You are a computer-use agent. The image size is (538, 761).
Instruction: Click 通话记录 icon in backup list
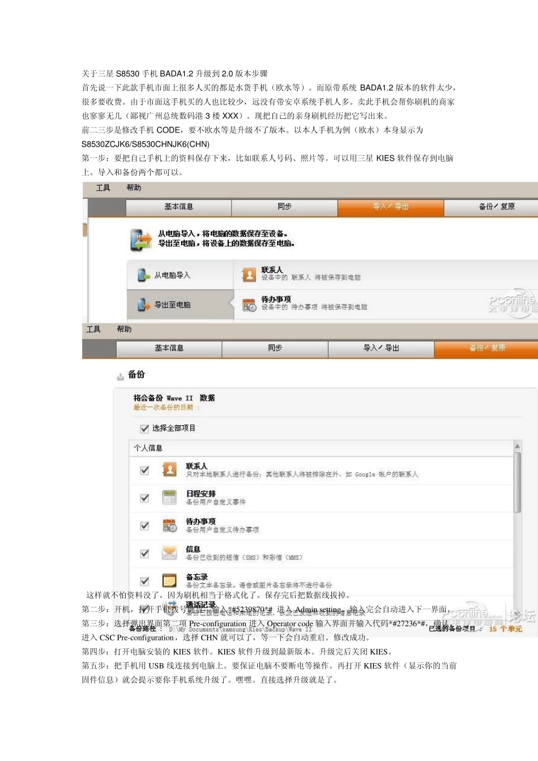pos(169,608)
